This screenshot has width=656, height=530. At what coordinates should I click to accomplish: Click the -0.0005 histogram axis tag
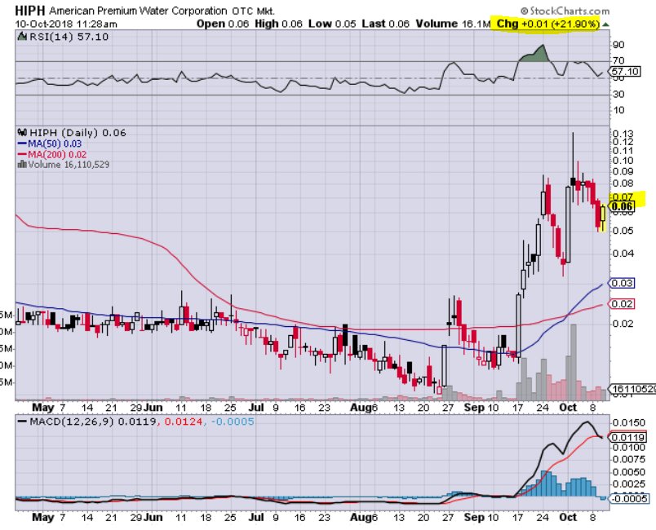[x=629, y=499]
